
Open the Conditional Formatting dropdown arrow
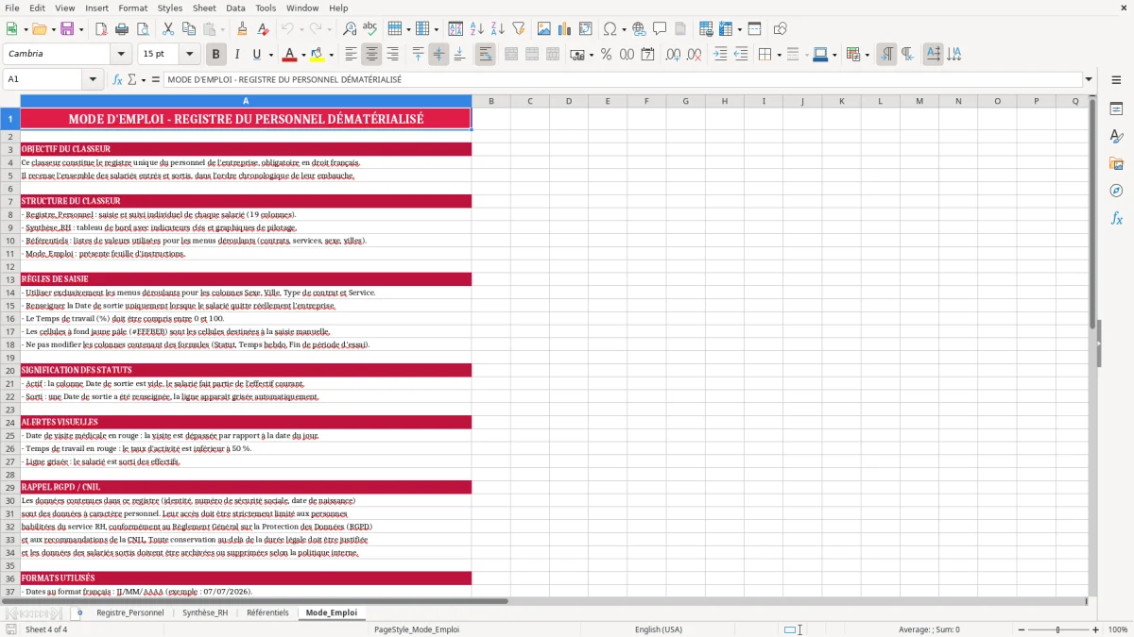point(867,55)
